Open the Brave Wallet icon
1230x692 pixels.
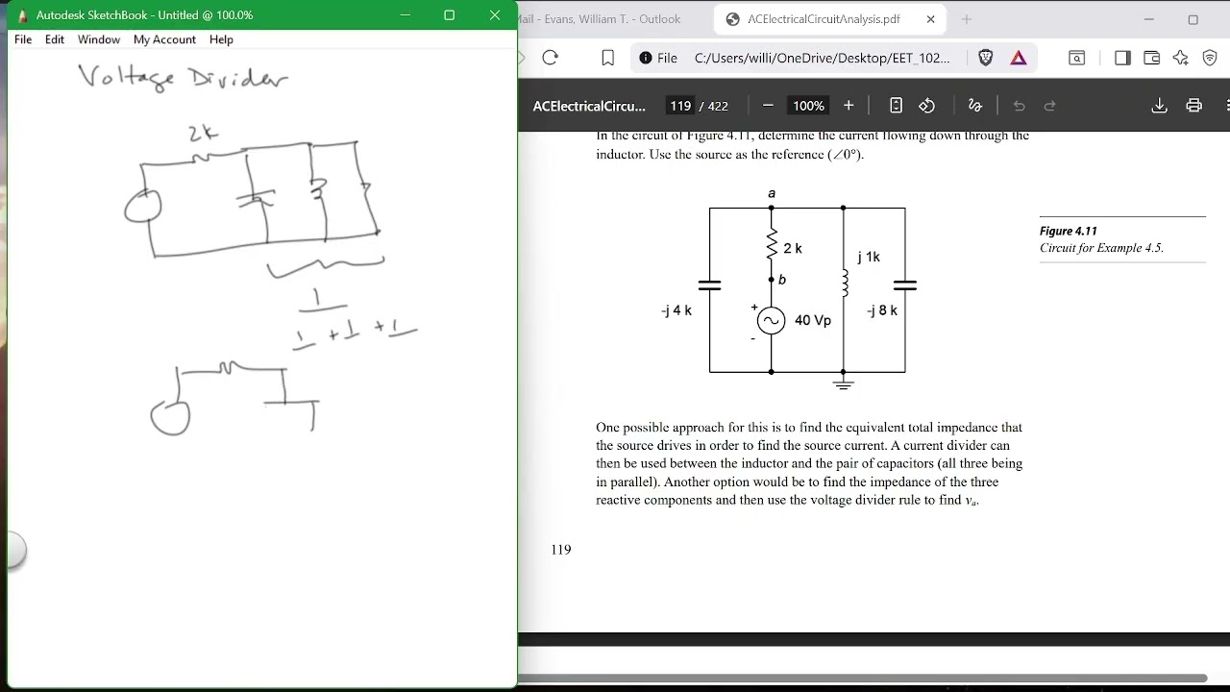point(1151,58)
